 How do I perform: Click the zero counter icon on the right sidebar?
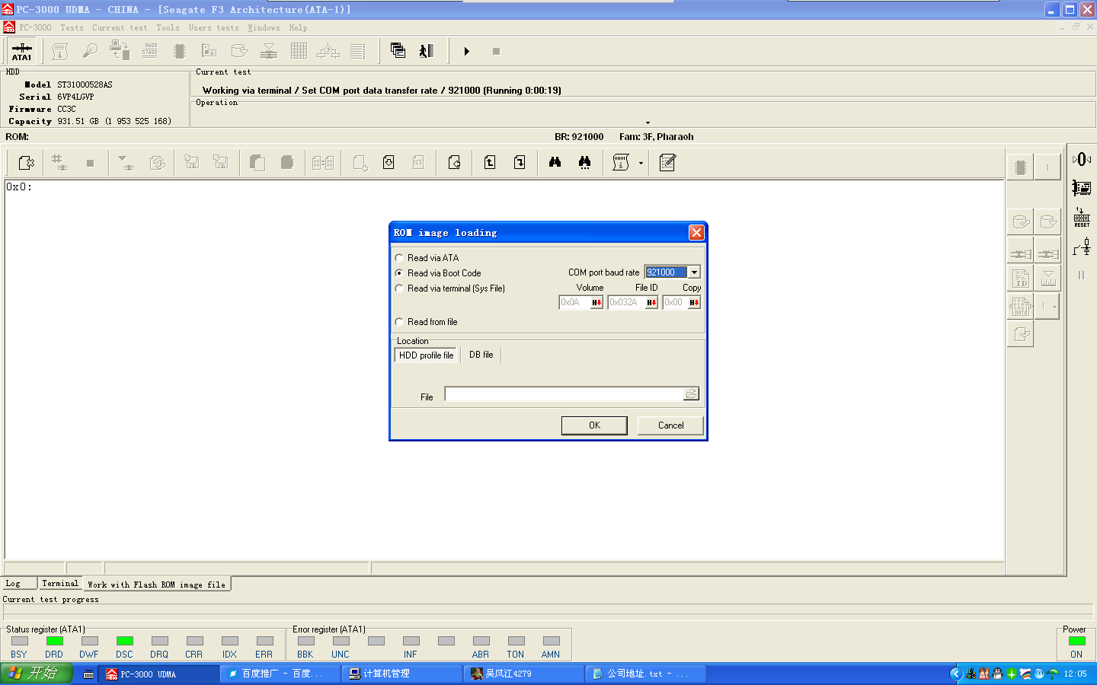1082,159
